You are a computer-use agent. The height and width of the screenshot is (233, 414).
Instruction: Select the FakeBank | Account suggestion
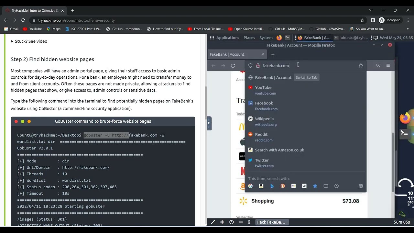pos(305,77)
